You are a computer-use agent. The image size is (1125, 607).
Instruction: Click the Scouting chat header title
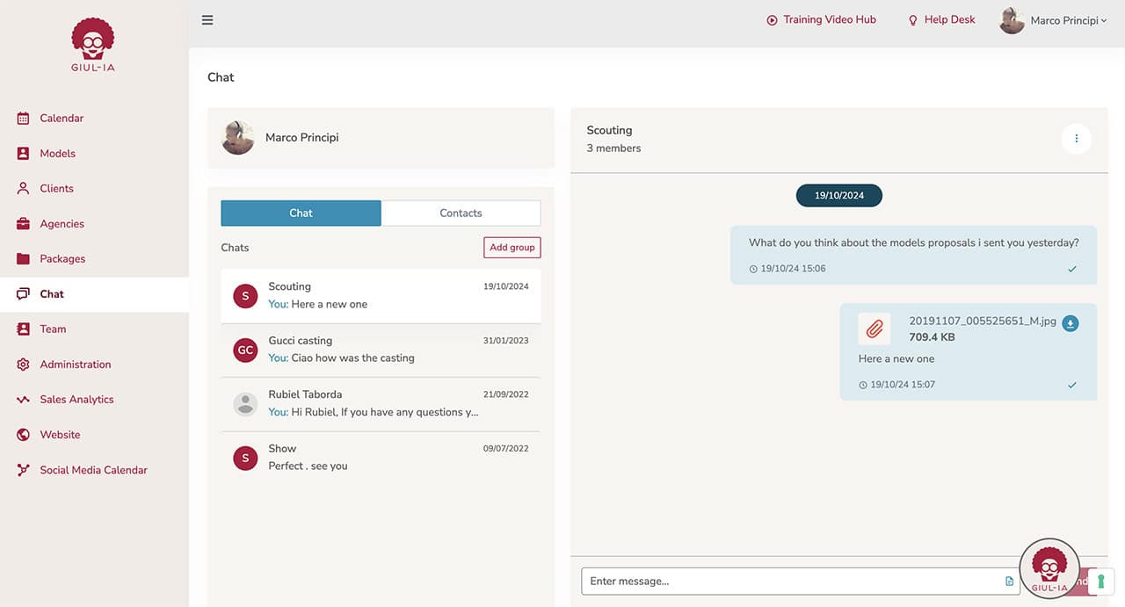click(x=609, y=130)
